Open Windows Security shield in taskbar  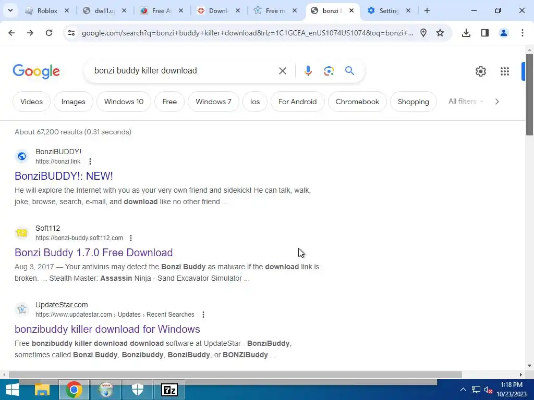(138, 390)
